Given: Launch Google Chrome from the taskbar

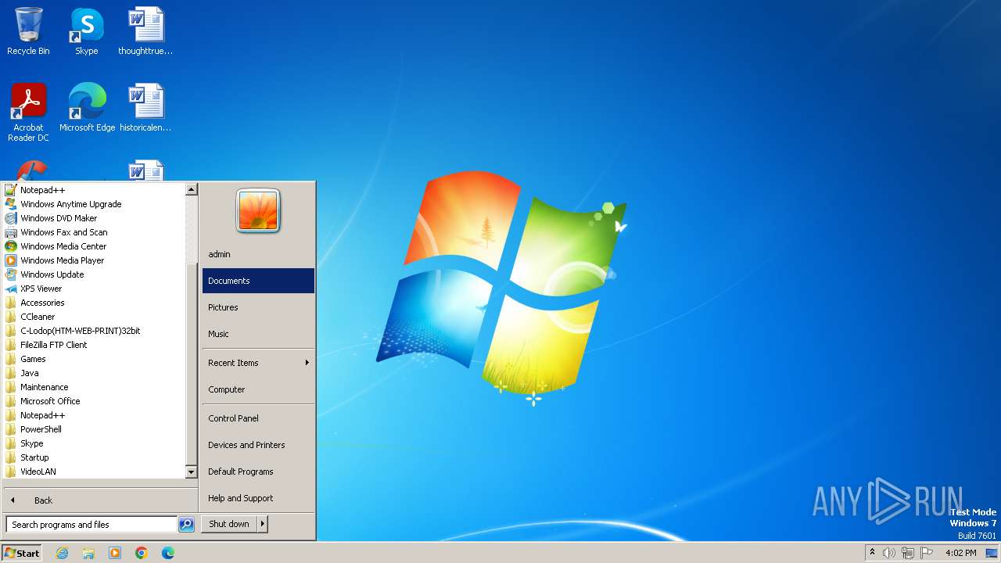Looking at the screenshot, I should pyautogui.click(x=142, y=553).
